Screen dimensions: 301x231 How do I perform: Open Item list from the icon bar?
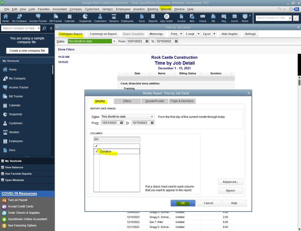(192, 18)
